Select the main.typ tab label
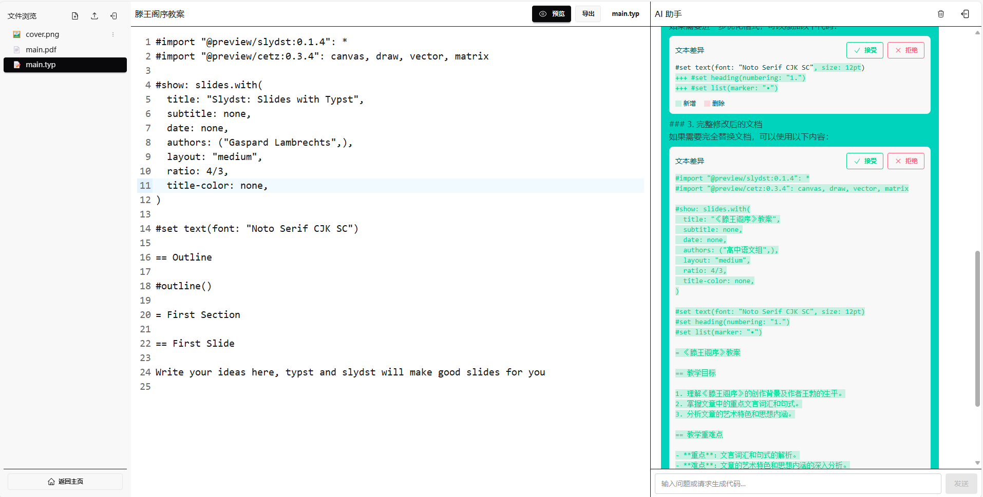Viewport: 983px width, 497px height. [x=625, y=14]
